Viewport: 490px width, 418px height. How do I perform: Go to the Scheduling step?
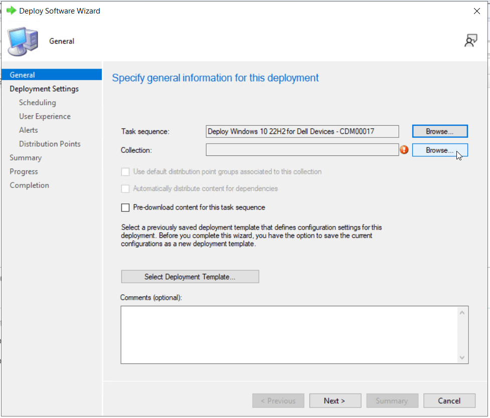[x=38, y=103]
